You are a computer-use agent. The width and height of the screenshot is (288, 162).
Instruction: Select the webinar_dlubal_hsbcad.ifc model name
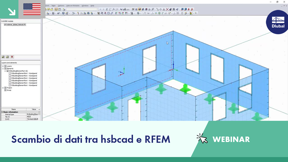16,25
